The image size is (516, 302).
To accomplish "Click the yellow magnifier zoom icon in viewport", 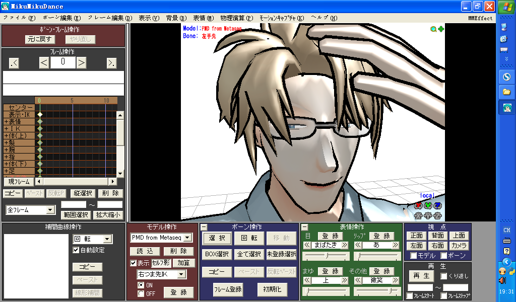I will tap(433, 29).
